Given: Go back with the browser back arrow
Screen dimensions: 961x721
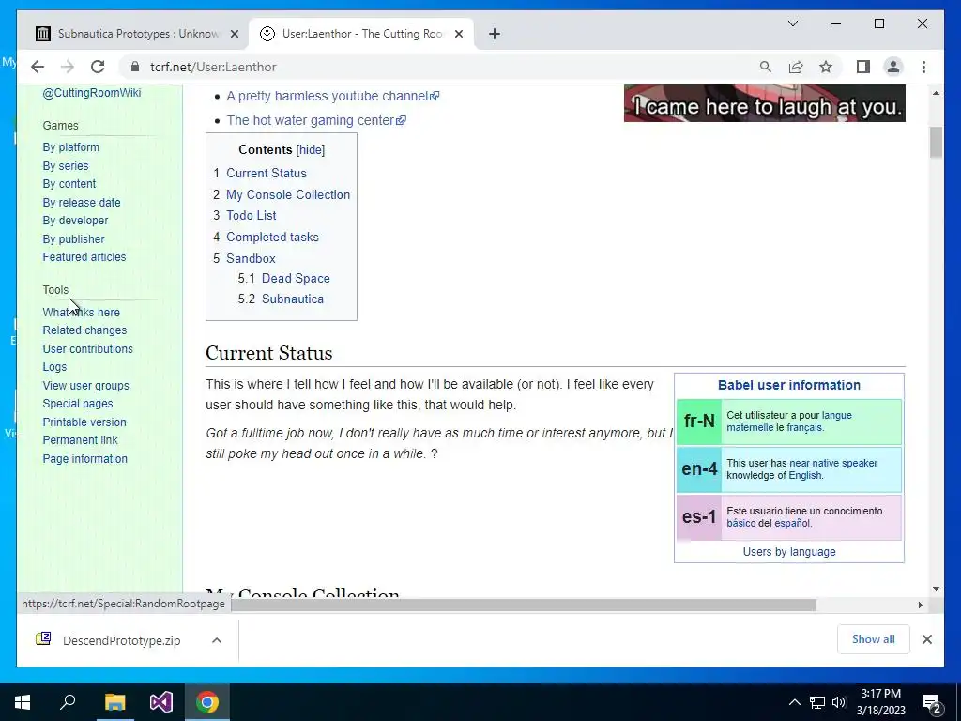Looking at the screenshot, I should click(38, 67).
